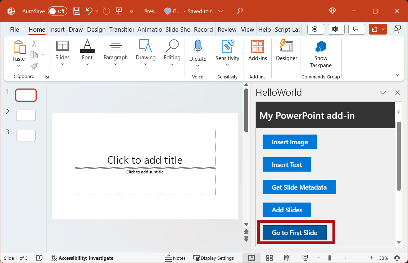Click the Undo arrow icon

click(x=89, y=11)
